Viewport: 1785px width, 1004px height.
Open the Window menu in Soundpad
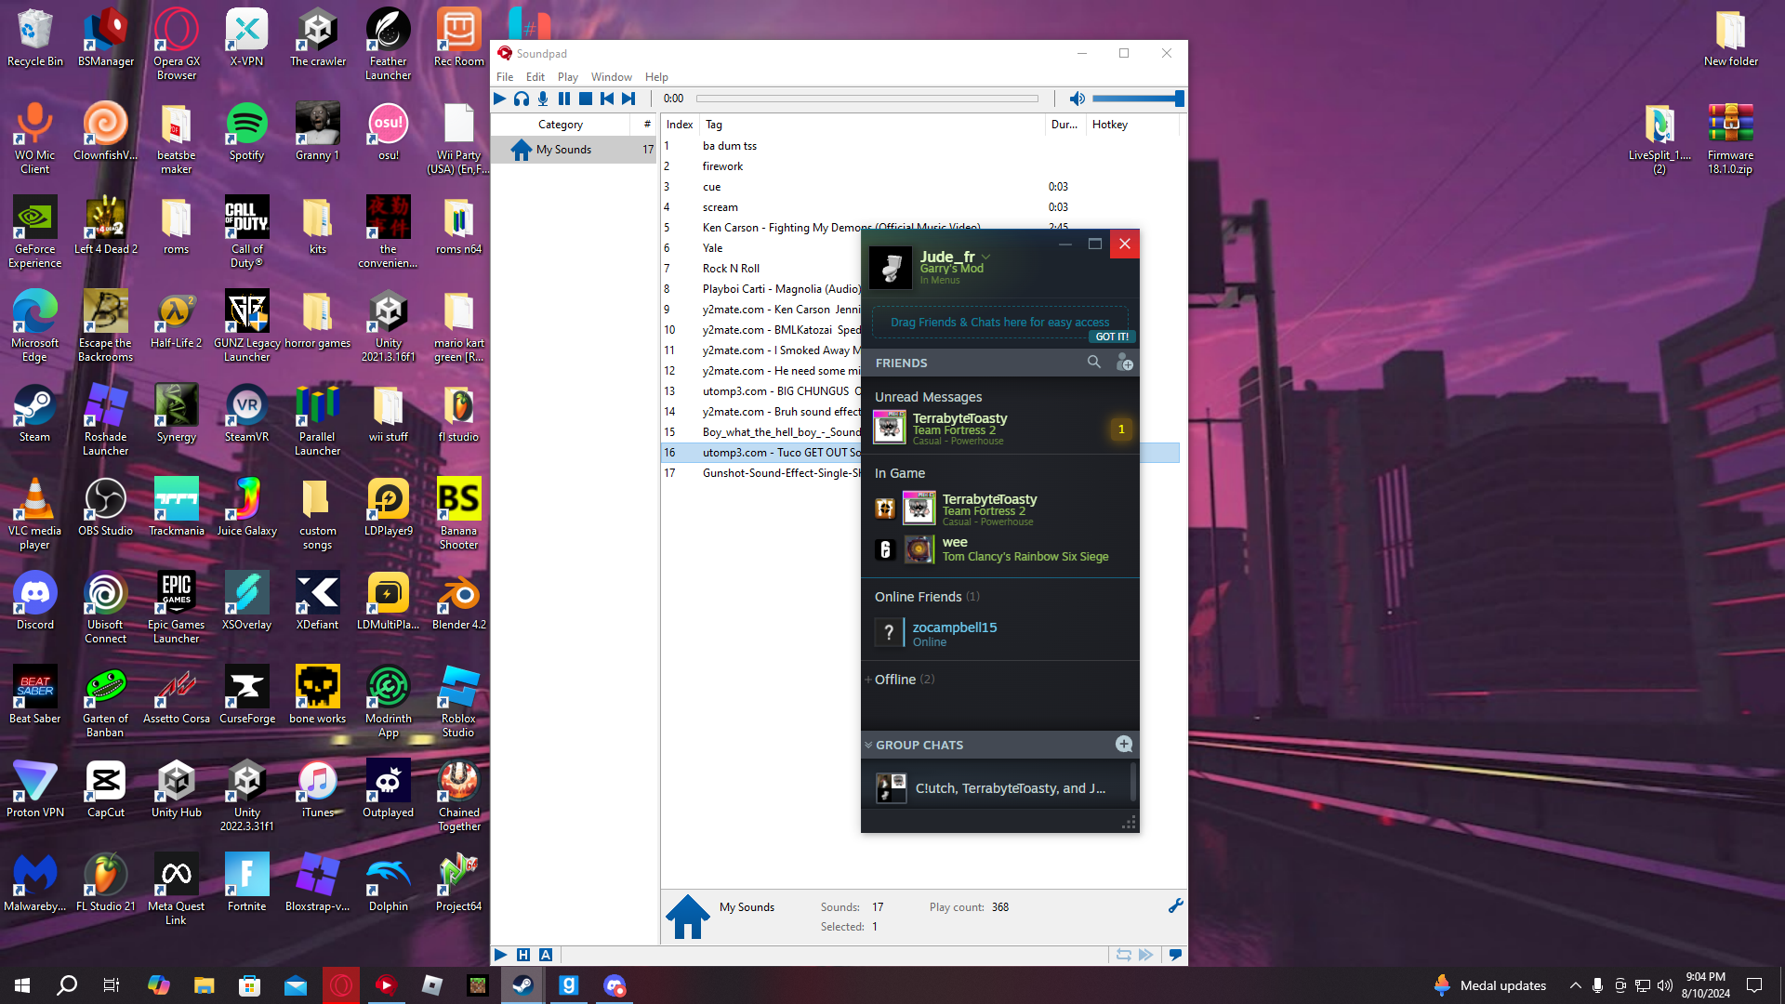(x=611, y=77)
